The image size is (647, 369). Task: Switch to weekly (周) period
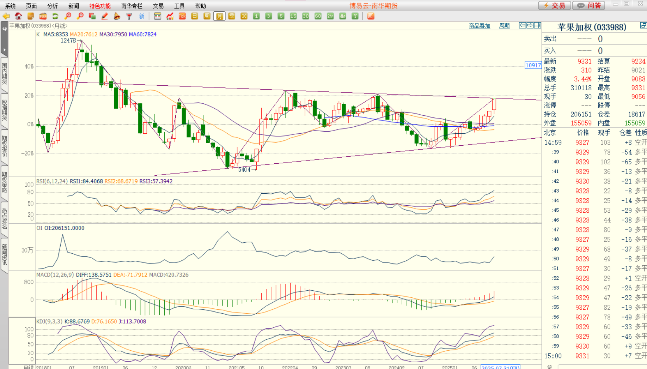click(207, 16)
